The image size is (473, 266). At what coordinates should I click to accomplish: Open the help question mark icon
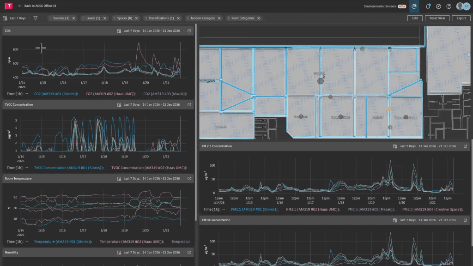[x=449, y=6]
